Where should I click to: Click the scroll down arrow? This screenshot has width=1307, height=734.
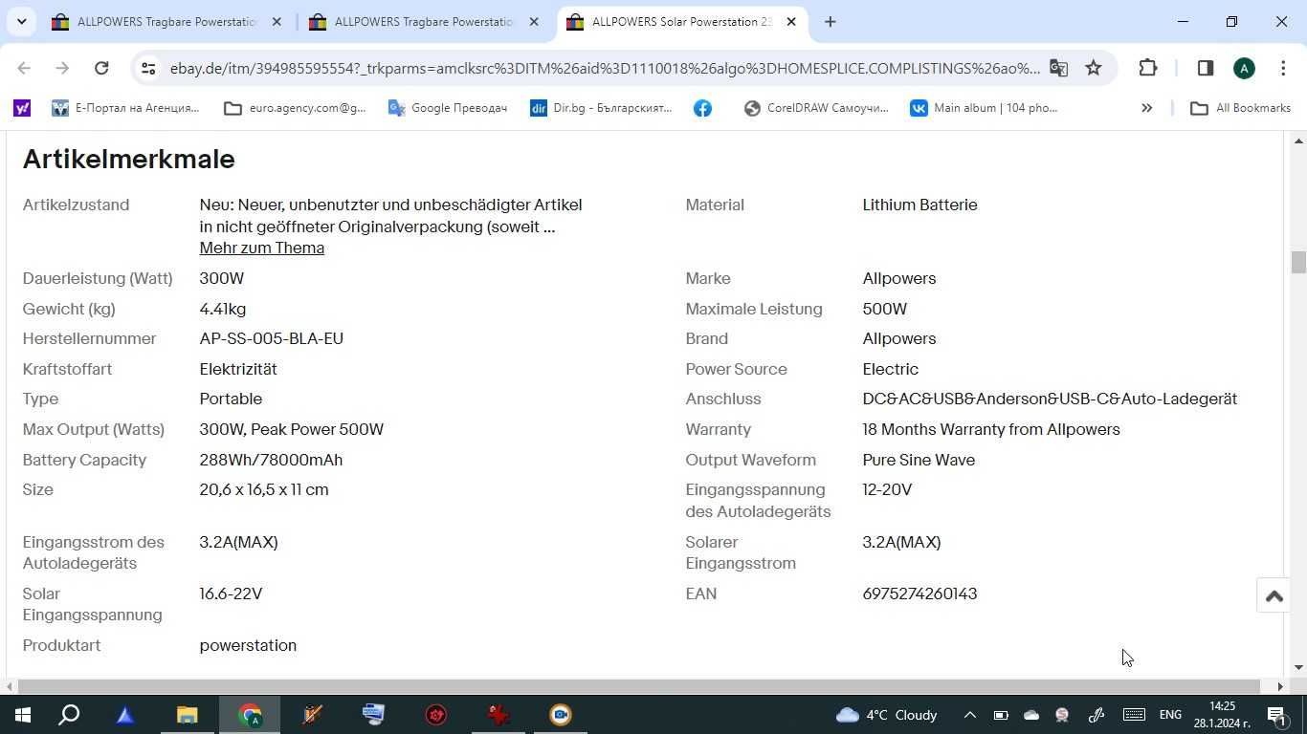pos(1298,667)
